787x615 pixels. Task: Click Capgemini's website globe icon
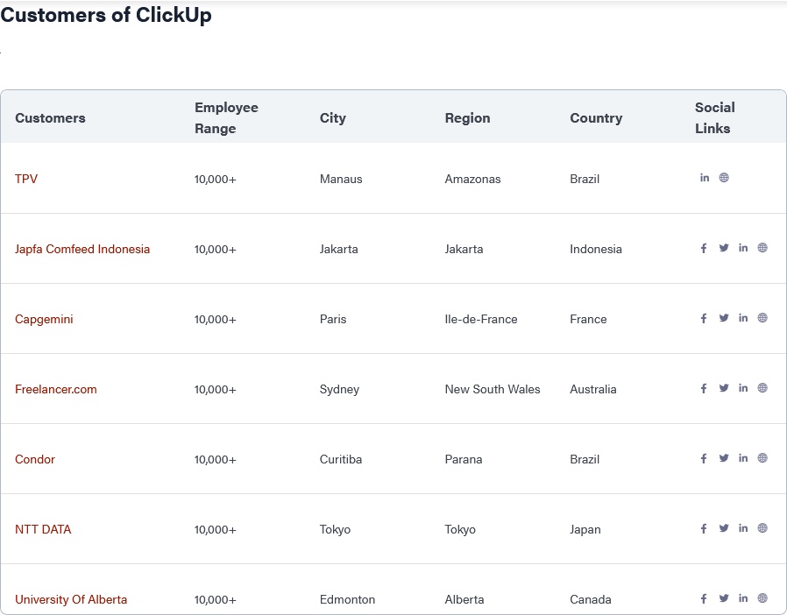762,318
